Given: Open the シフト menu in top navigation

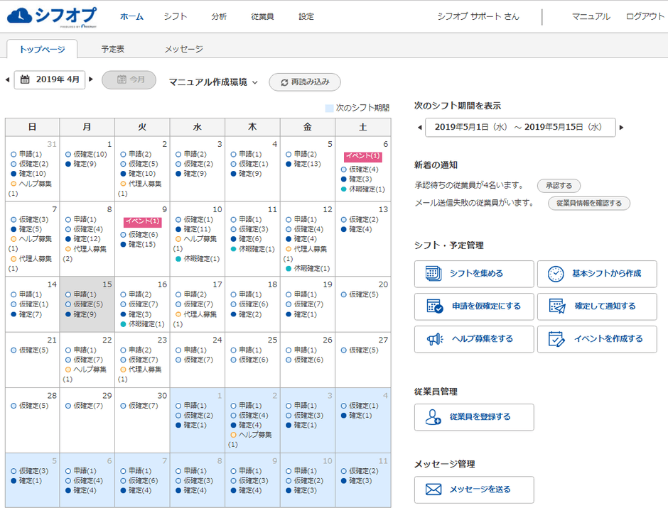Looking at the screenshot, I should point(176,16).
